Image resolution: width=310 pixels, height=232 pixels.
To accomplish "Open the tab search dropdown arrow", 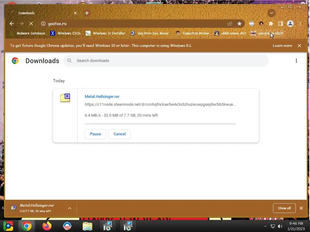I will (x=272, y=13).
